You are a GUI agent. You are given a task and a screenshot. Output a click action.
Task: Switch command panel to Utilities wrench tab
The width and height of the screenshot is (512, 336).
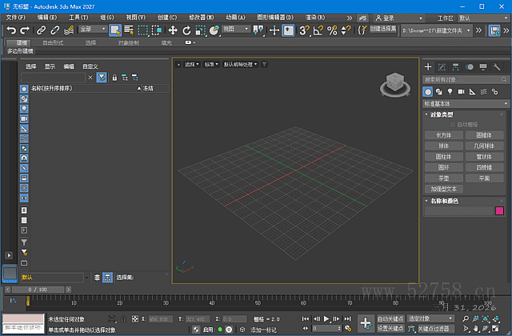tap(497, 67)
